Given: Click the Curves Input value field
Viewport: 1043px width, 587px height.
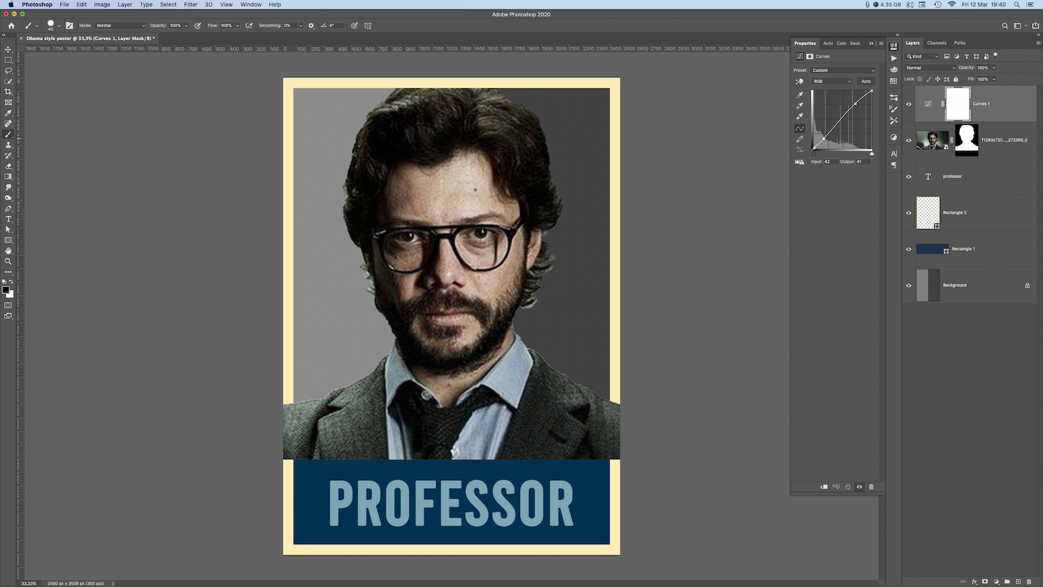Looking at the screenshot, I should coord(830,162).
